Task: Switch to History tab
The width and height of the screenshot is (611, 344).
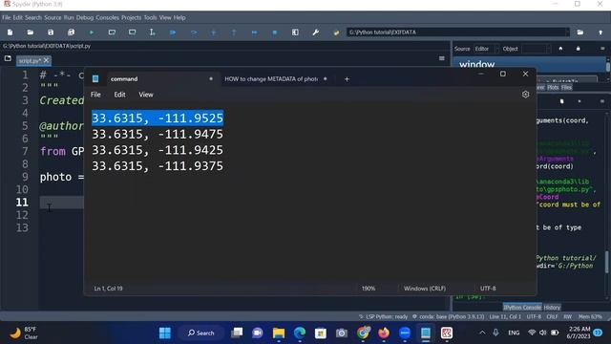Action: (x=552, y=308)
